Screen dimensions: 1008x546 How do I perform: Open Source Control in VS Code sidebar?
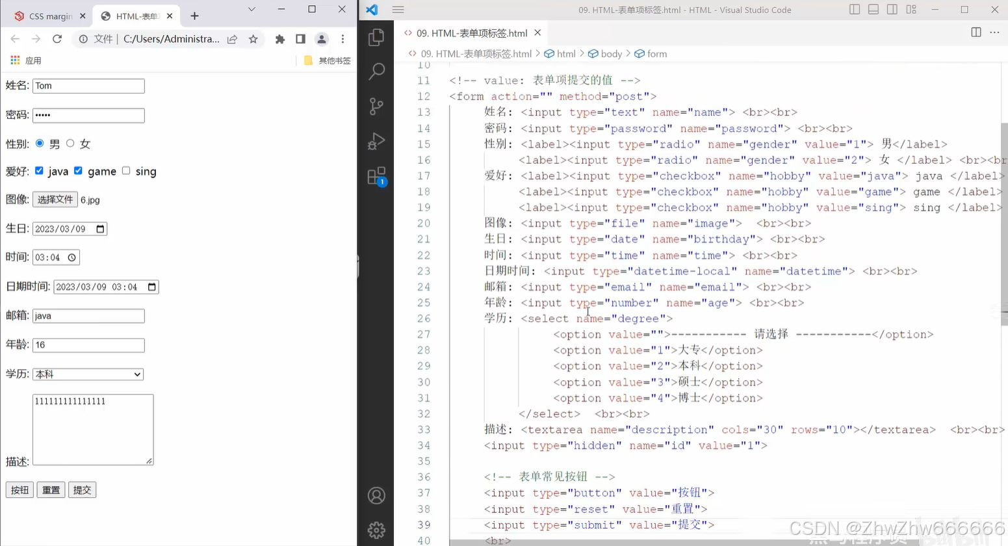[x=377, y=107]
